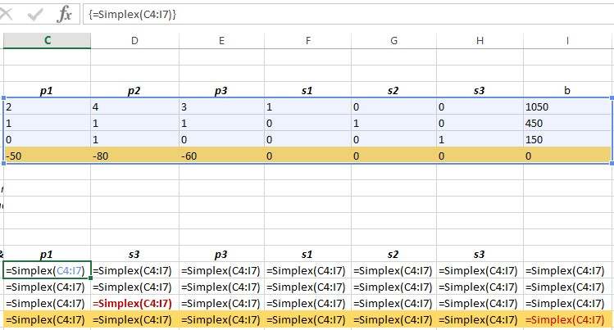
Task: Click the Enter checkmark in formula bar
Action: [35, 14]
